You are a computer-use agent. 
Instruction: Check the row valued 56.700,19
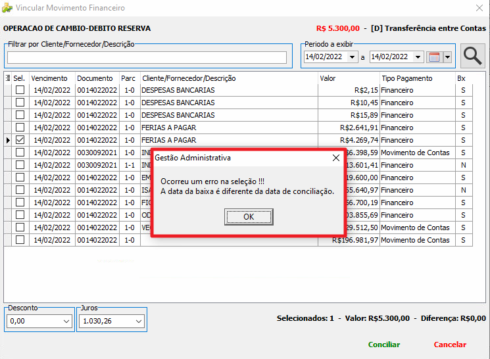20,203
